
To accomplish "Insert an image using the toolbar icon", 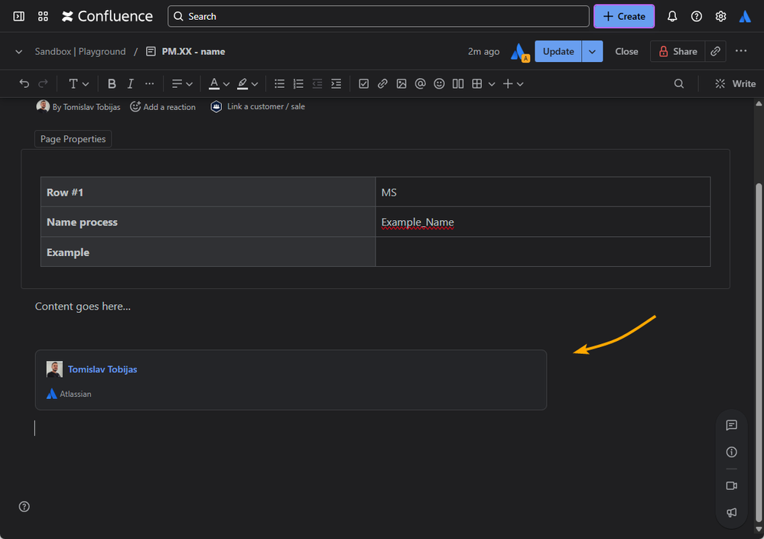I will point(402,84).
